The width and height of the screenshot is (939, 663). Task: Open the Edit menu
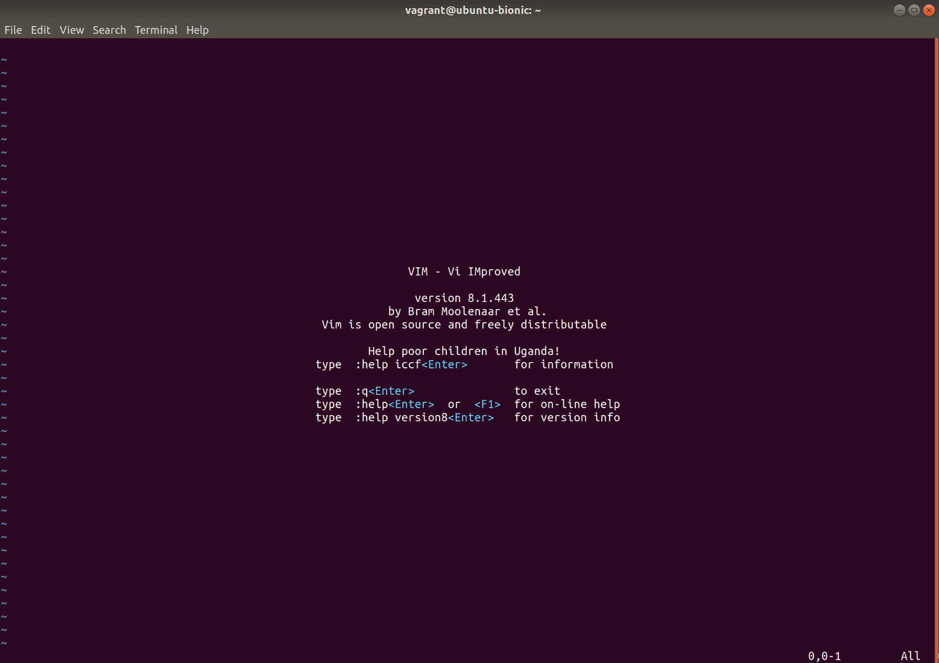point(40,30)
